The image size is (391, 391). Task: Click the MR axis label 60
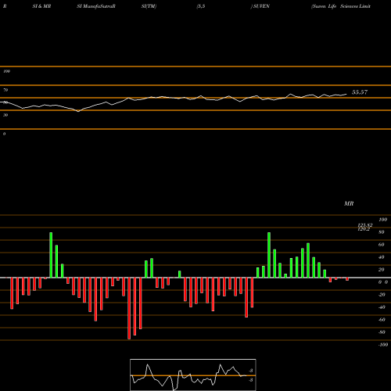(382, 245)
